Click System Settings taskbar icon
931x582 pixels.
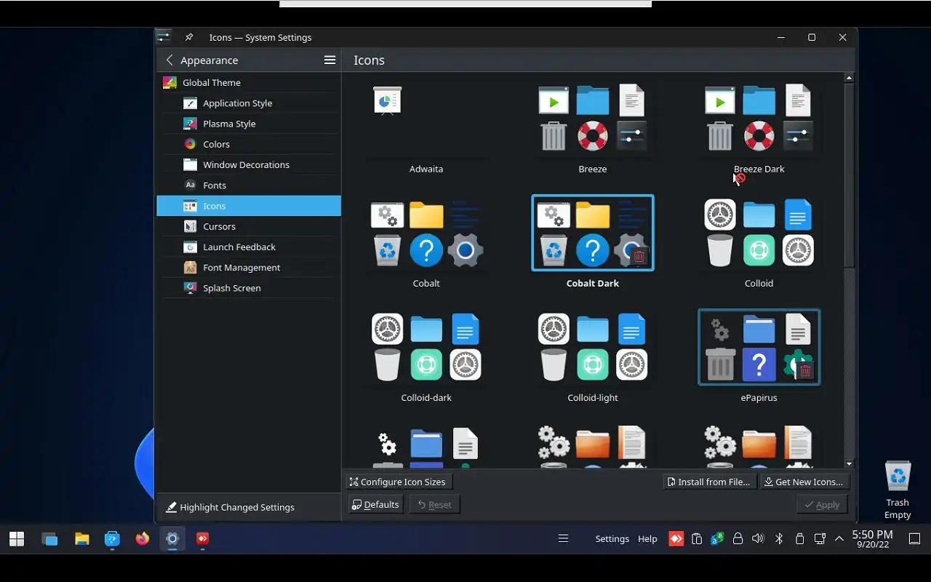click(172, 539)
